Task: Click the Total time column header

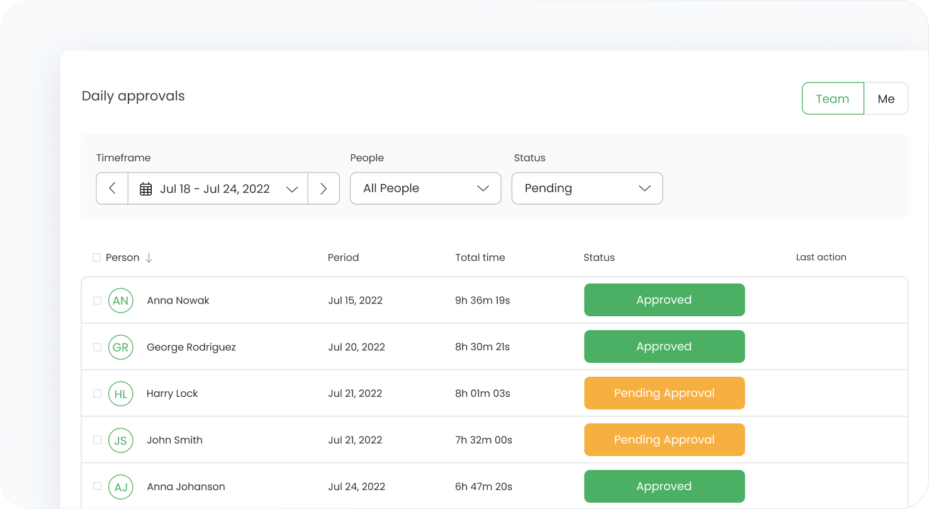Action: click(x=480, y=258)
